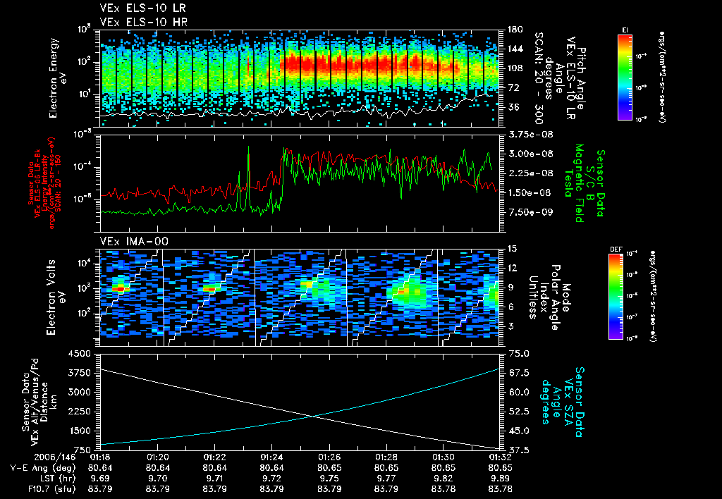Screen dimensions: 722x499
Task: Click the 'LST (hr)' row label
Action: pos(56,479)
